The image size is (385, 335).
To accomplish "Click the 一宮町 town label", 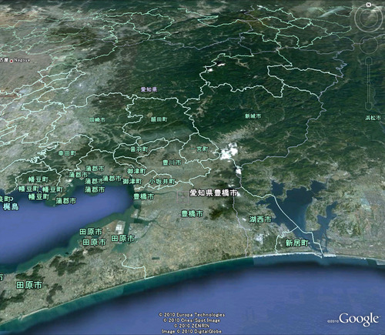I will [x=199, y=149].
